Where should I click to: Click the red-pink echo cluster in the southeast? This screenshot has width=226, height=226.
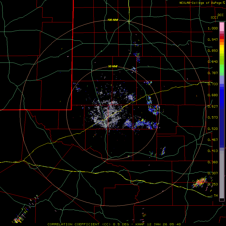(200, 182)
